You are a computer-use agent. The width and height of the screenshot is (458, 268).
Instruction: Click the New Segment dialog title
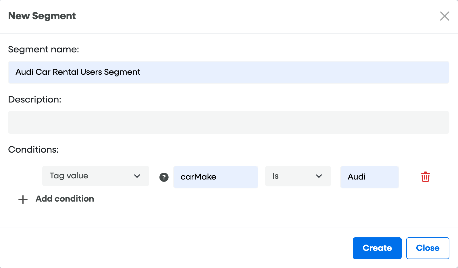(x=42, y=16)
